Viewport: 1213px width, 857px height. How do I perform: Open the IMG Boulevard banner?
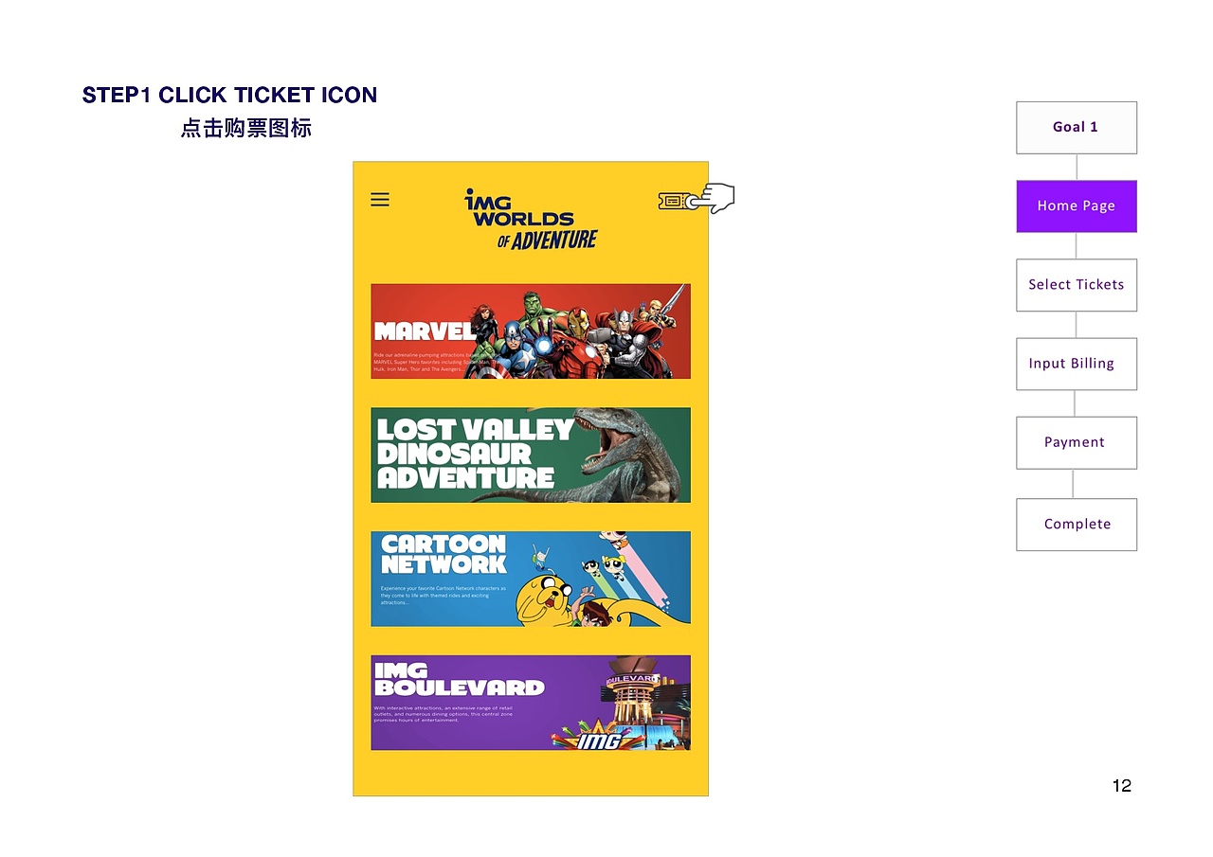(x=531, y=702)
